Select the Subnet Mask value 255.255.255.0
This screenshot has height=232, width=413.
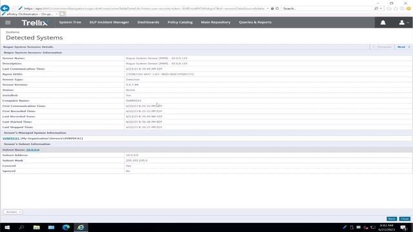tap(137, 160)
